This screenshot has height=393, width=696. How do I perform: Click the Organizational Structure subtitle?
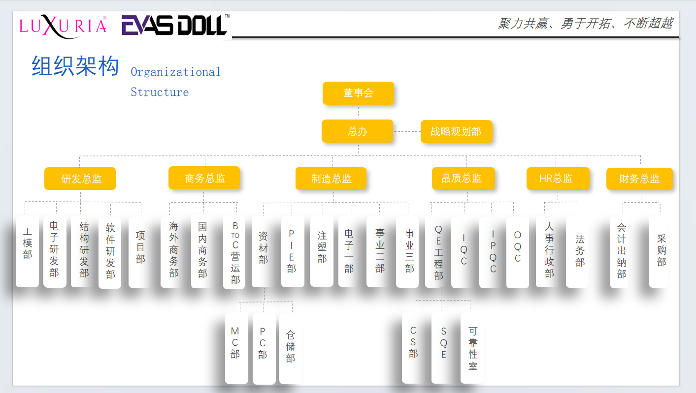click(x=175, y=82)
